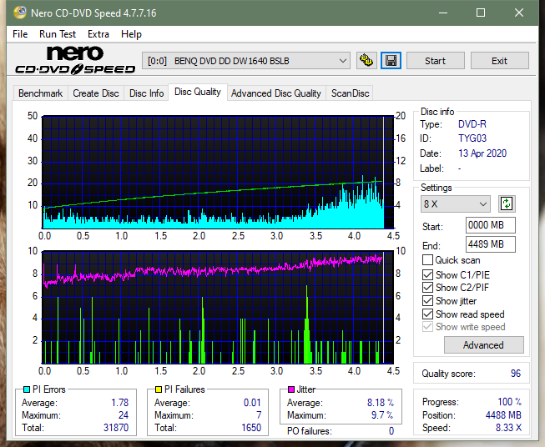This screenshot has height=447, width=545.
Task: Click the End position field 4489 MB
Action: (x=491, y=244)
